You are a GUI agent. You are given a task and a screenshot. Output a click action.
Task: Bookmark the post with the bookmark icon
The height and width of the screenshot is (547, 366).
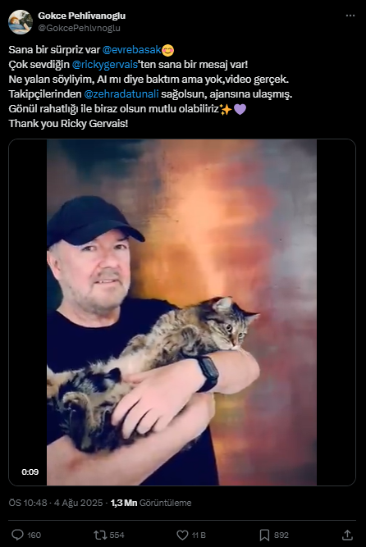click(264, 535)
